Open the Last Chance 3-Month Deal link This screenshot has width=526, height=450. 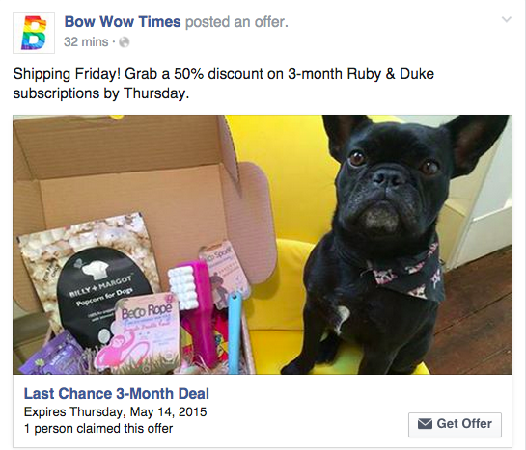coord(117,394)
